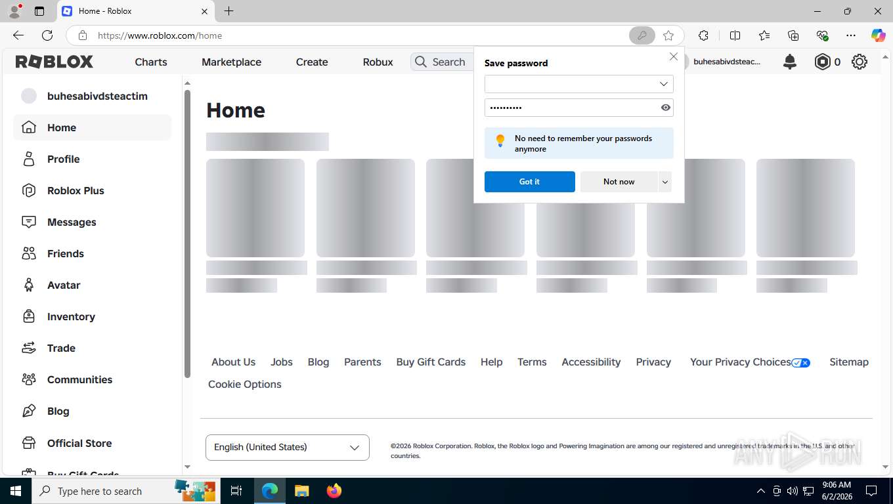
Task: Show hidden system tray icons chevron
Action: click(761, 491)
